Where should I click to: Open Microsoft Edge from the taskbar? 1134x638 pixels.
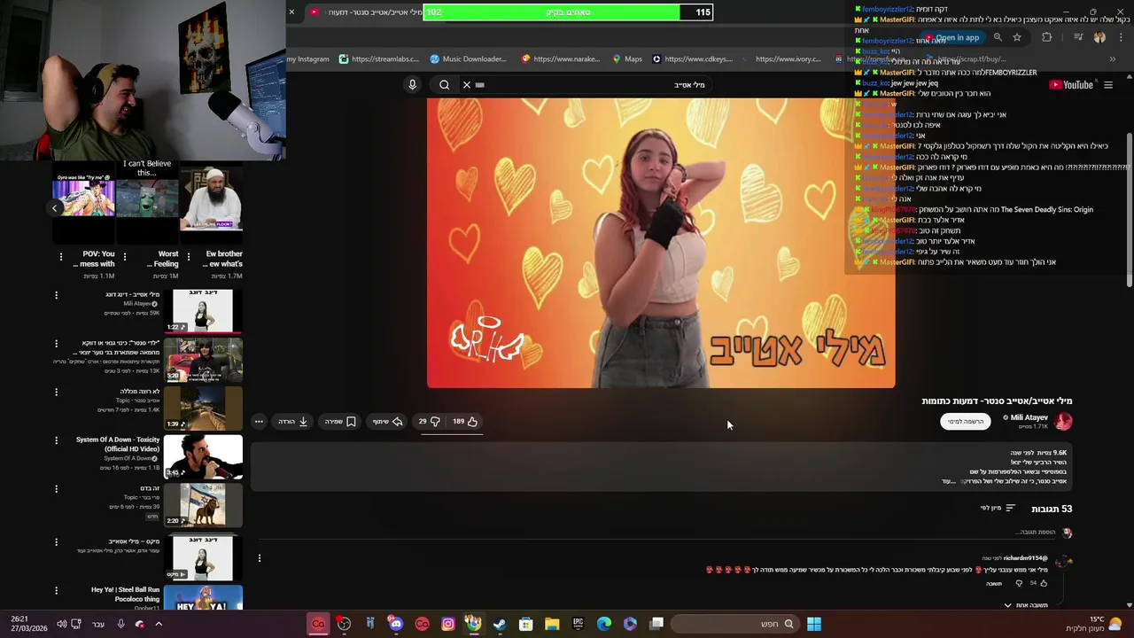(x=604, y=624)
